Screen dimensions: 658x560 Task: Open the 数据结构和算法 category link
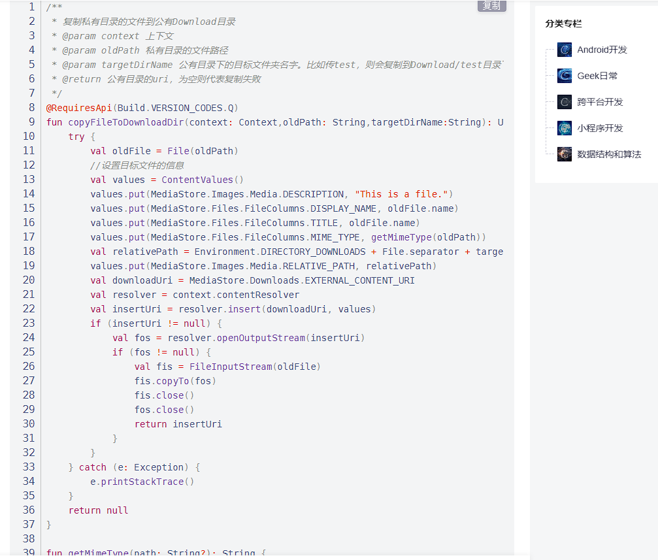point(609,154)
